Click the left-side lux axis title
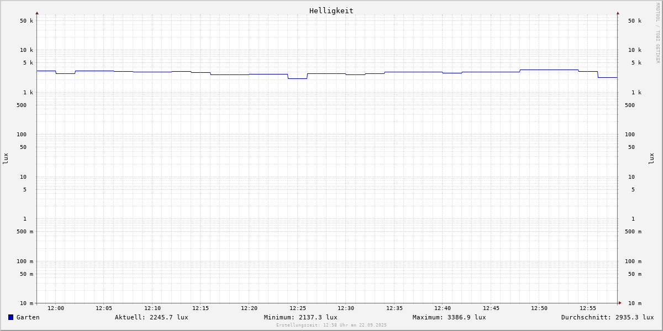Viewport: 663px width, 331px height. click(x=6, y=158)
